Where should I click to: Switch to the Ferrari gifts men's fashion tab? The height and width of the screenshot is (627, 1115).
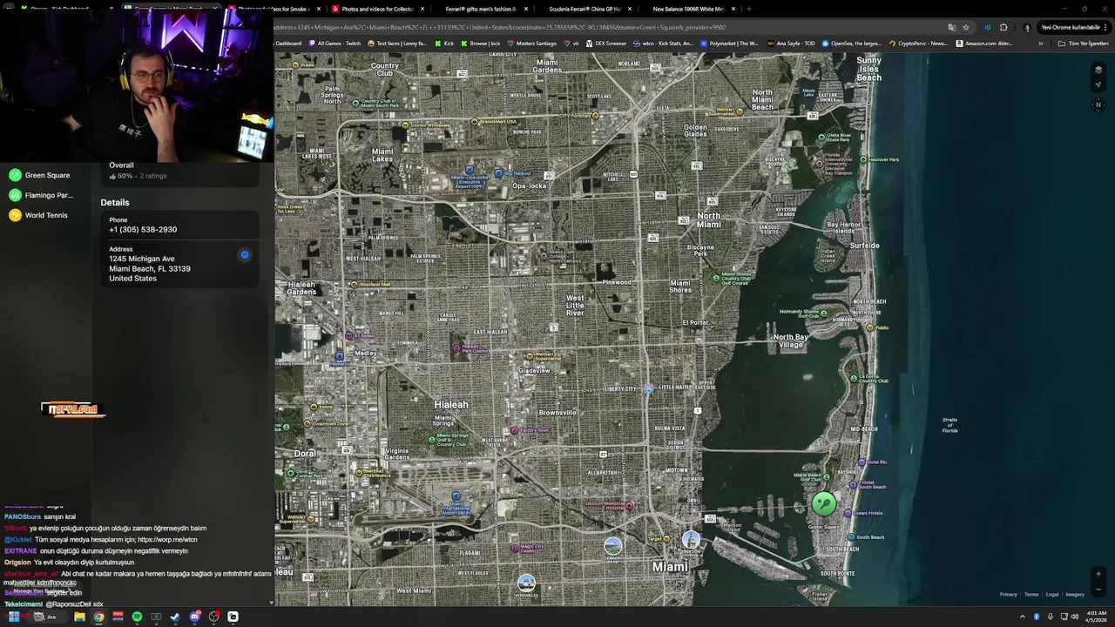pos(481,9)
